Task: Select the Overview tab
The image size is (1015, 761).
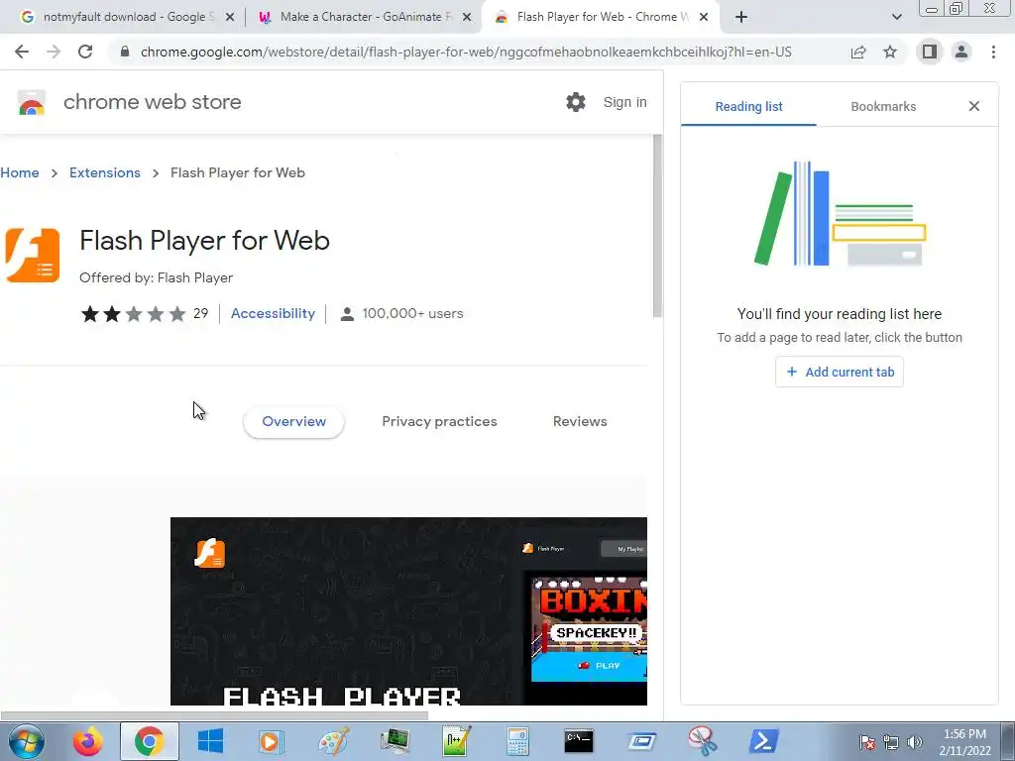Action: [x=293, y=422]
